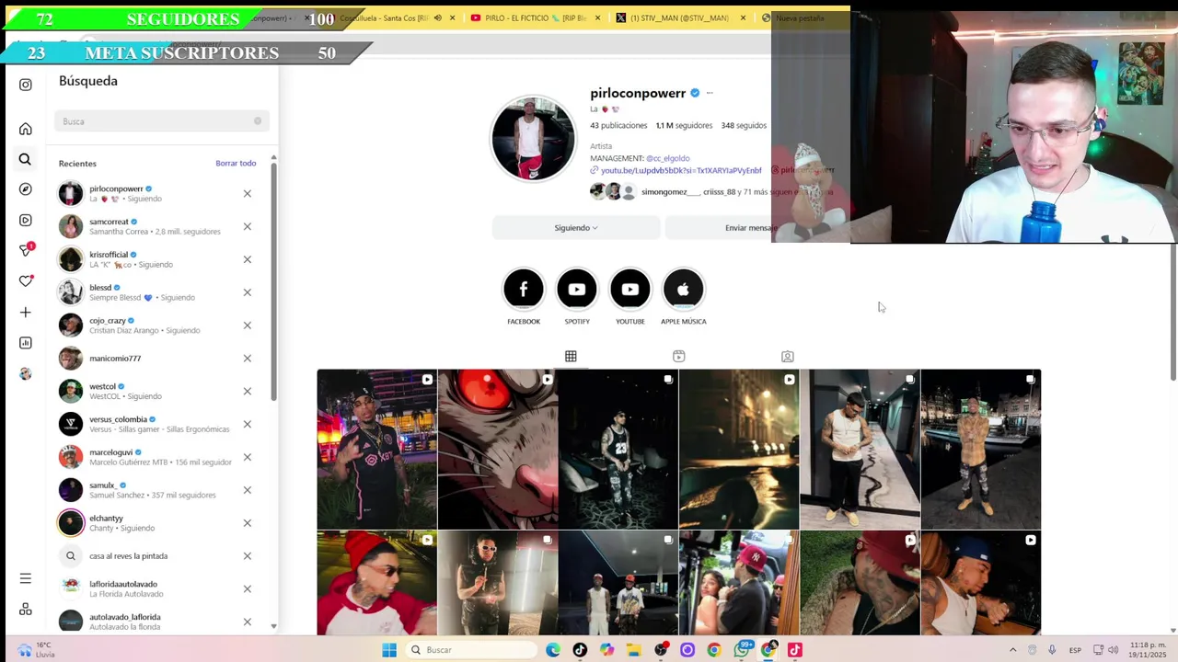Open the weather widget showing 16°C
1178x662 pixels.
37,650
